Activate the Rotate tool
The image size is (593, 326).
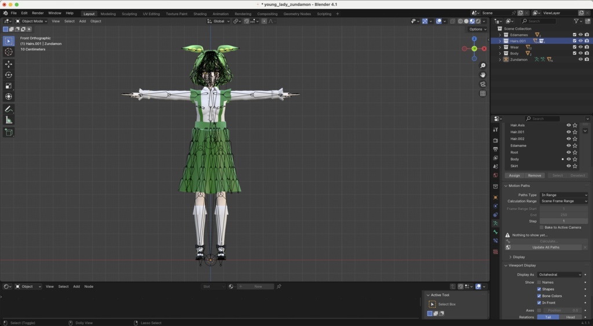pos(8,75)
